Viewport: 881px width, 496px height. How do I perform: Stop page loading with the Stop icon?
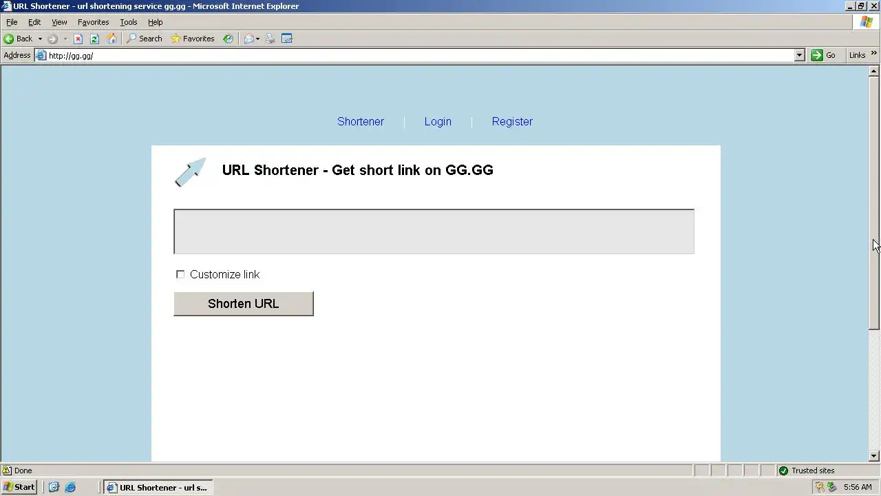(78, 39)
